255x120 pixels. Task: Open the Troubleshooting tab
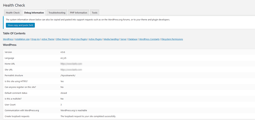[x=57, y=13]
